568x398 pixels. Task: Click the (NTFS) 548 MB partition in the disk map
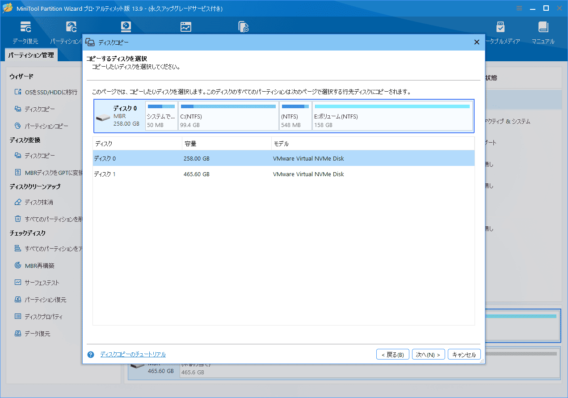(295, 116)
